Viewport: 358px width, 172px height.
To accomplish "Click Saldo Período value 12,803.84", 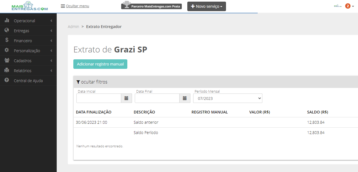I will click(316, 133).
